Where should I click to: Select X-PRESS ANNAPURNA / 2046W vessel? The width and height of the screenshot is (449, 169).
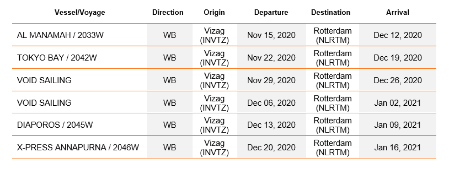point(78,147)
